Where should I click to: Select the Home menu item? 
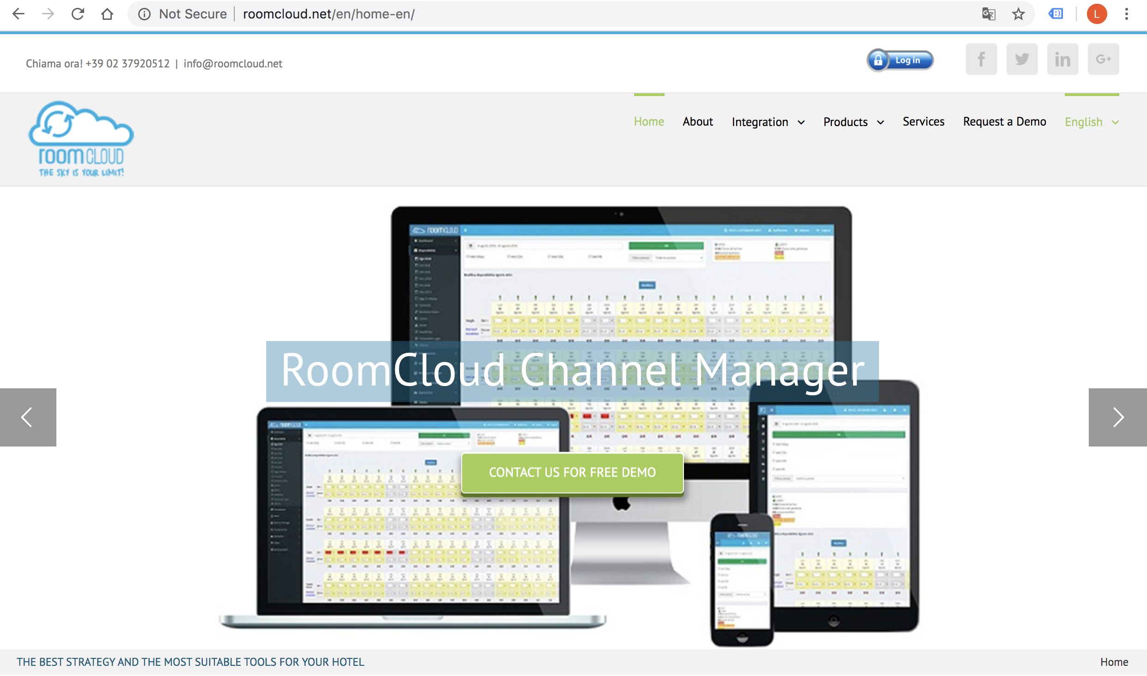click(x=649, y=121)
